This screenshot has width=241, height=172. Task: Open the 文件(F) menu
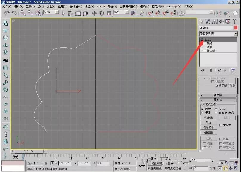point(7,7)
